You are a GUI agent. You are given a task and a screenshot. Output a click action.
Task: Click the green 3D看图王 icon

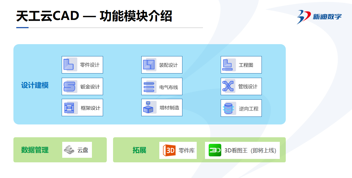click(215, 150)
